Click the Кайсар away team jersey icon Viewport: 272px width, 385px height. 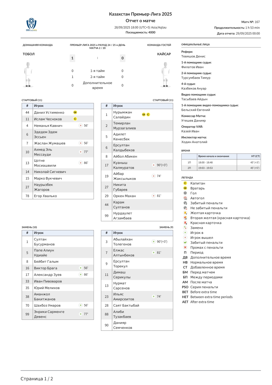165,74
